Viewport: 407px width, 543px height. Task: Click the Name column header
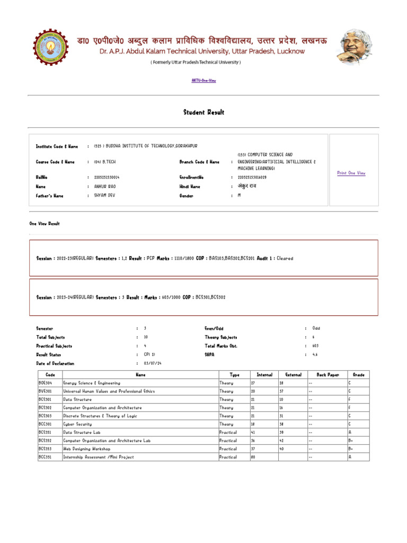[140, 375]
